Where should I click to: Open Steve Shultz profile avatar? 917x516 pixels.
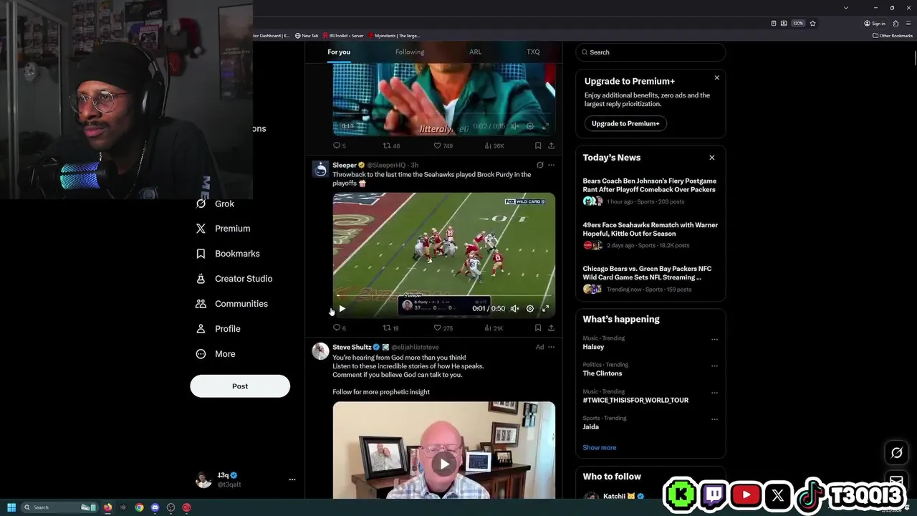coord(320,350)
